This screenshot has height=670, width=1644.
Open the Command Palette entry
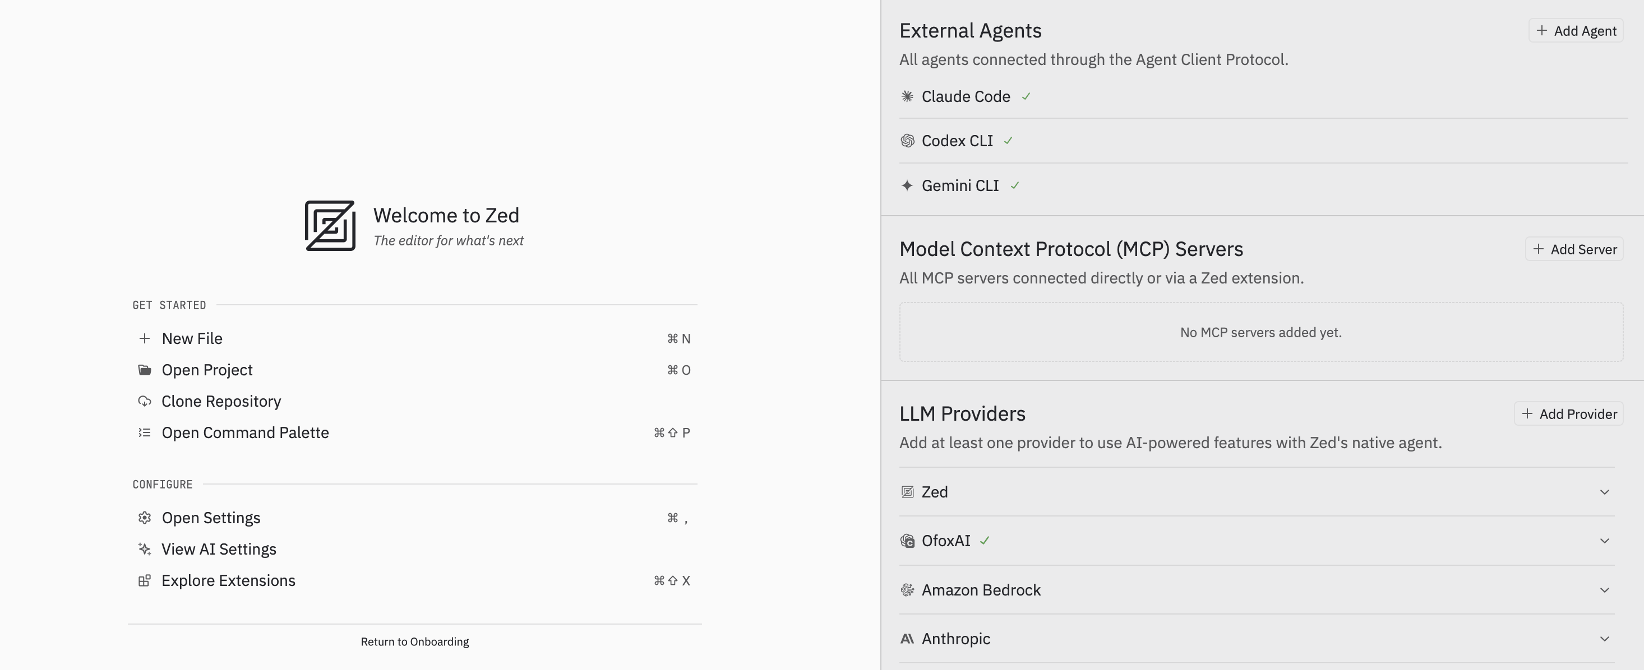pyautogui.click(x=245, y=432)
